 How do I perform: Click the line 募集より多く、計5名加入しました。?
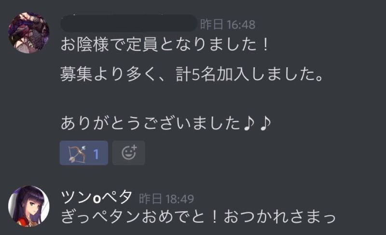click(192, 74)
